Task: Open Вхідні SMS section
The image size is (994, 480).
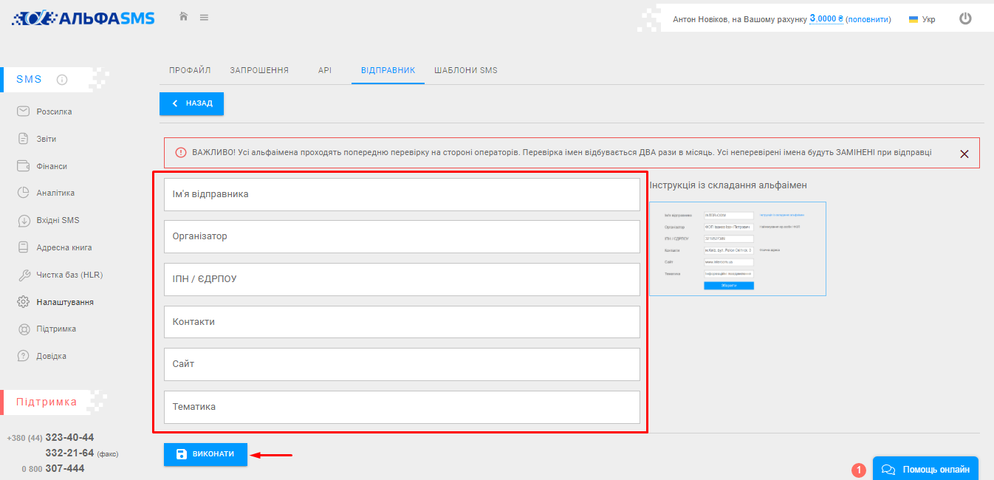Action: [x=58, y=220]
